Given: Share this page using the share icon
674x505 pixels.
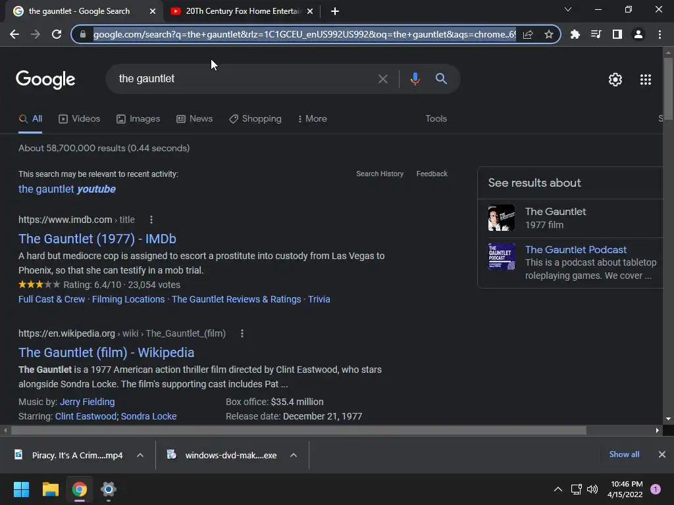Looking at the screenshot, I should (528, 34).
